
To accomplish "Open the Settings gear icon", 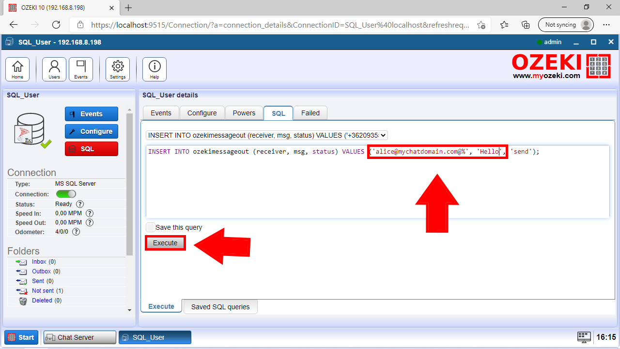I will [118, 69].
